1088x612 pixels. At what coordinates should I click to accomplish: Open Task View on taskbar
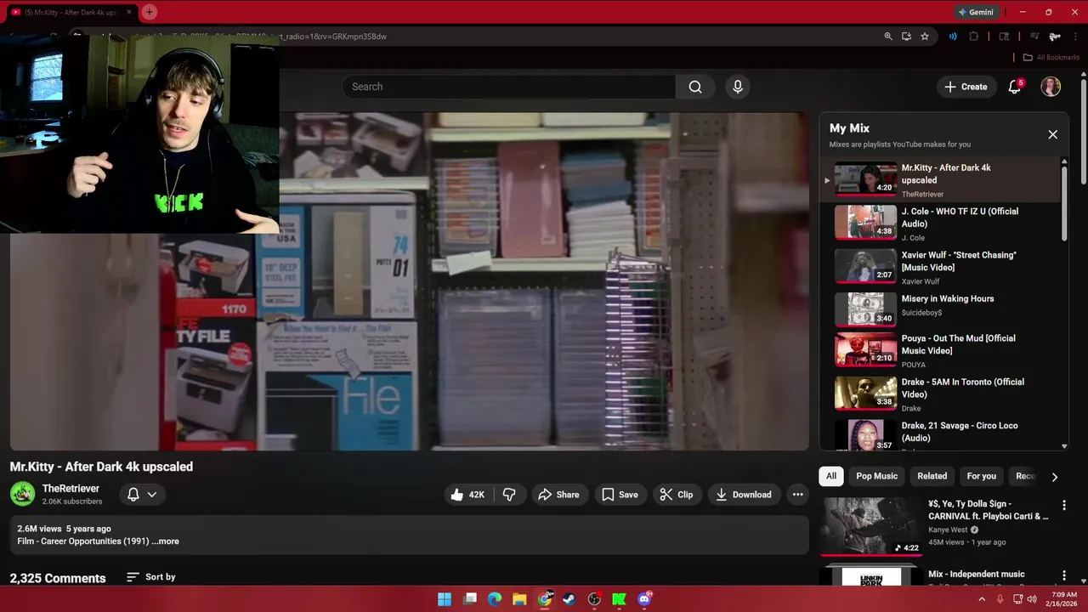[470, 599]
